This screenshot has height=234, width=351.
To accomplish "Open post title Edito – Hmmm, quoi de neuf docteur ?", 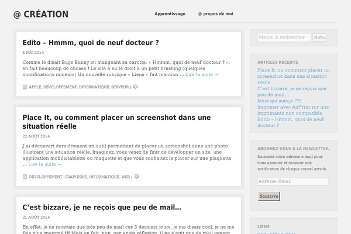I will 91,43.
